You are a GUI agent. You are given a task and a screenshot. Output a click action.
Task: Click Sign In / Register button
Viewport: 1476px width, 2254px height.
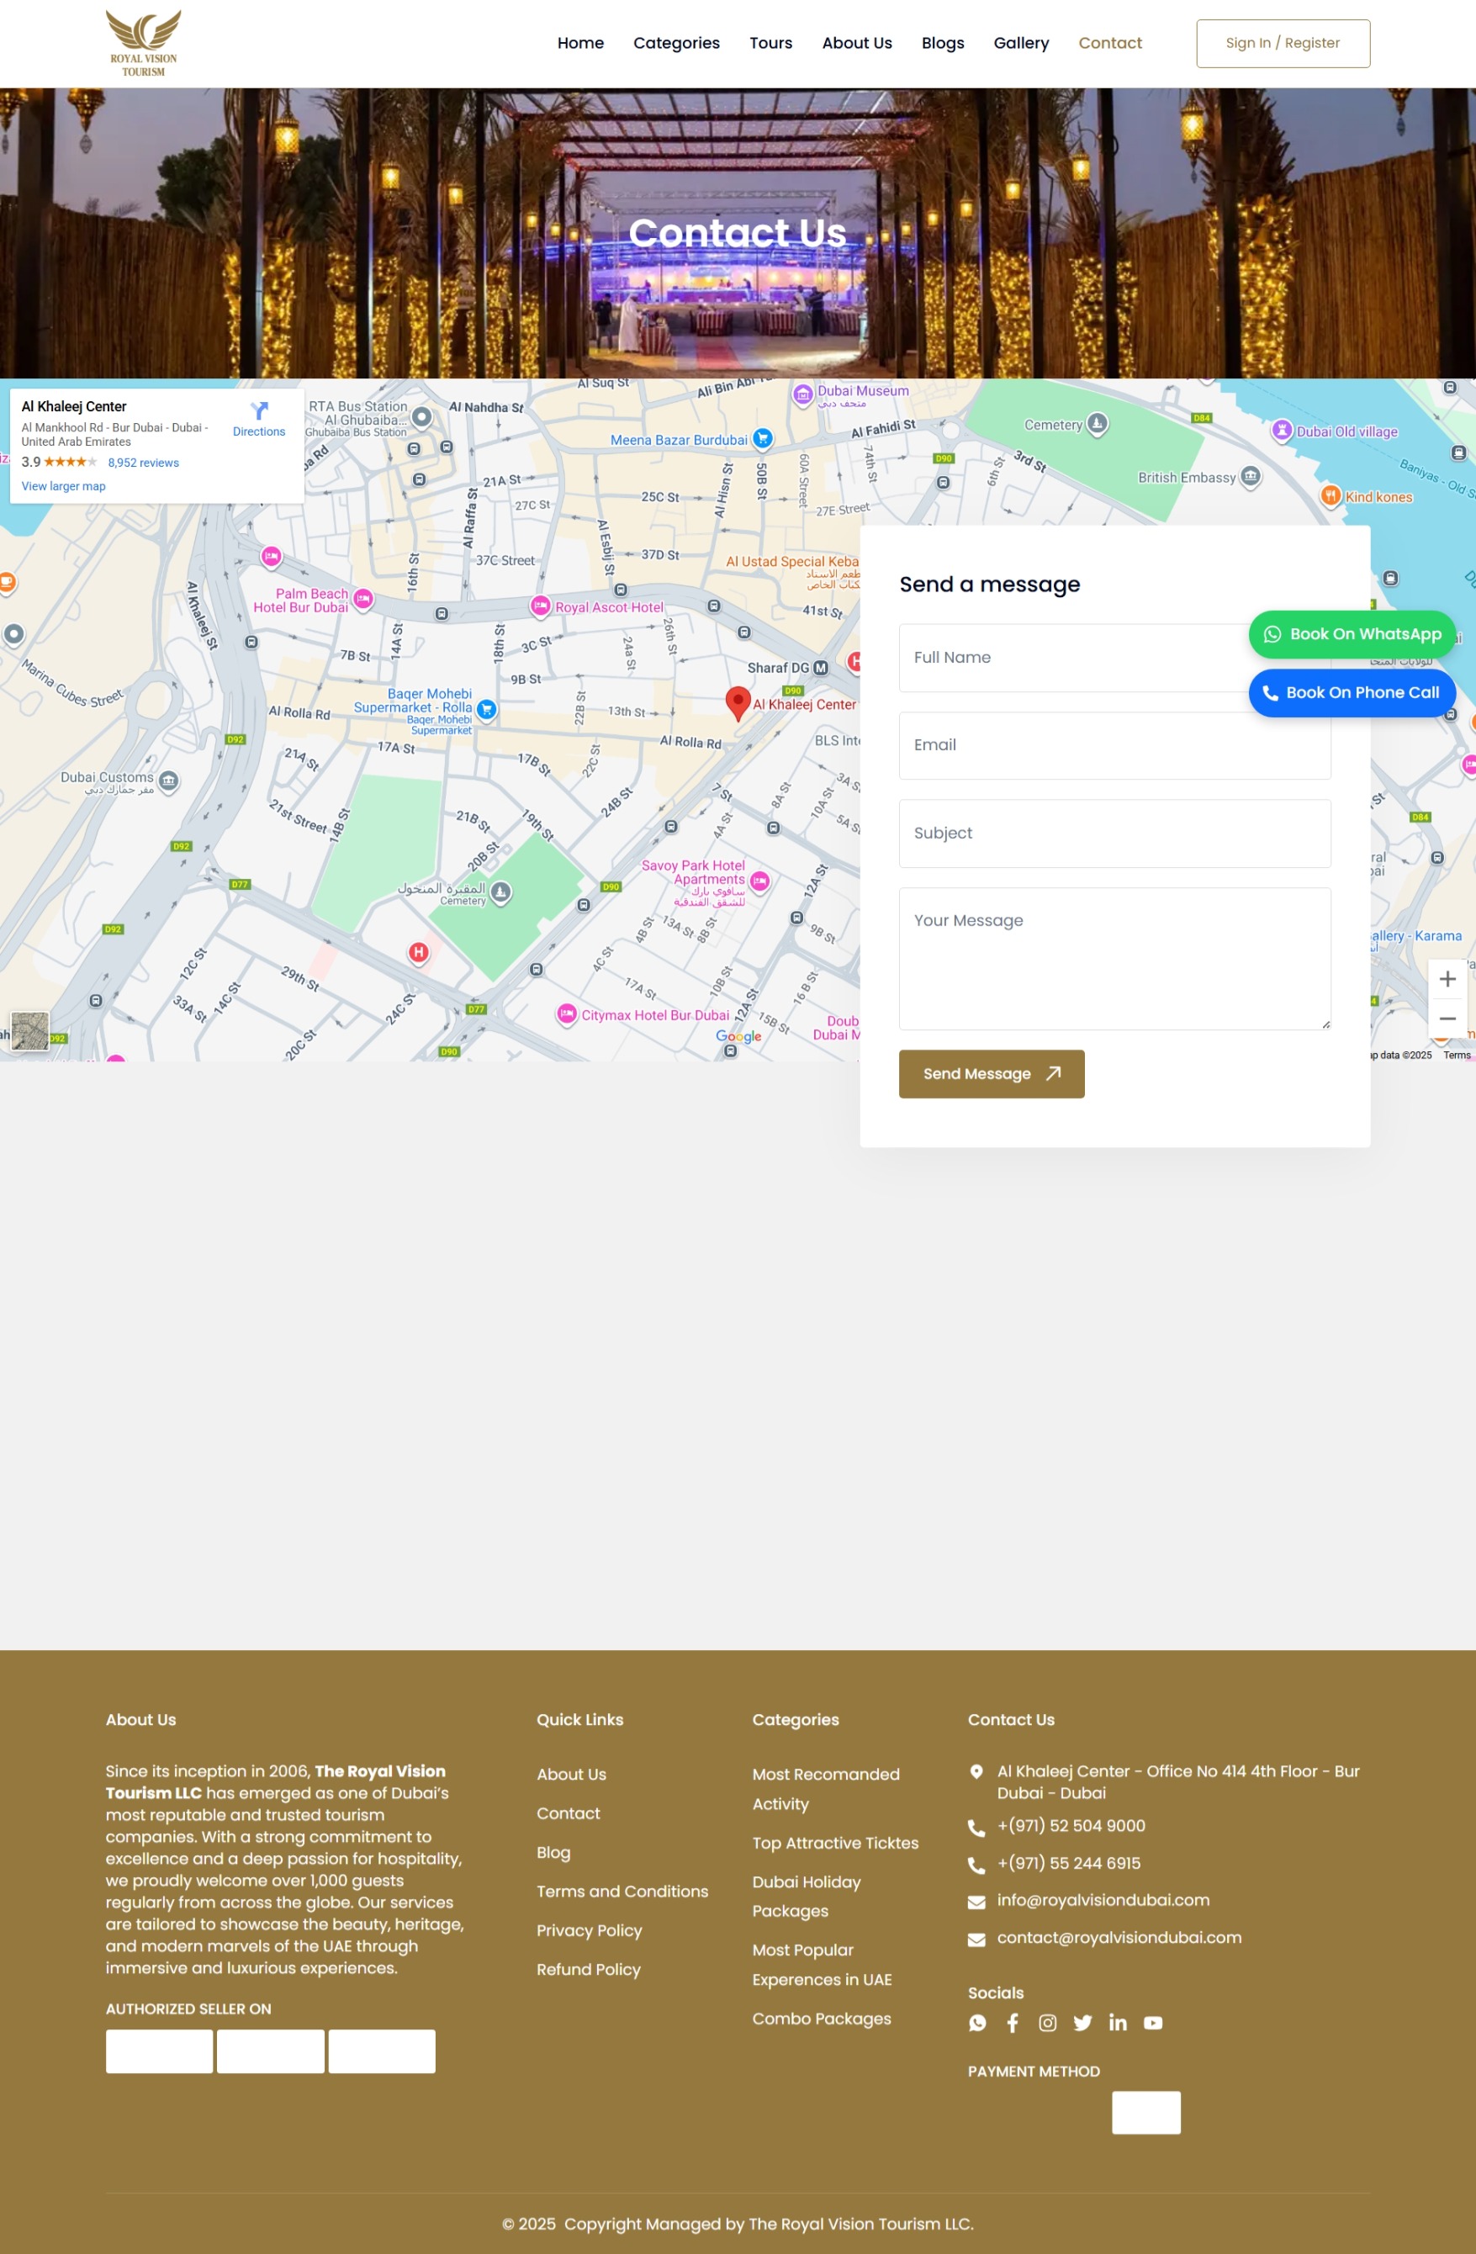pyautogui.click(x=1282, y=44)
